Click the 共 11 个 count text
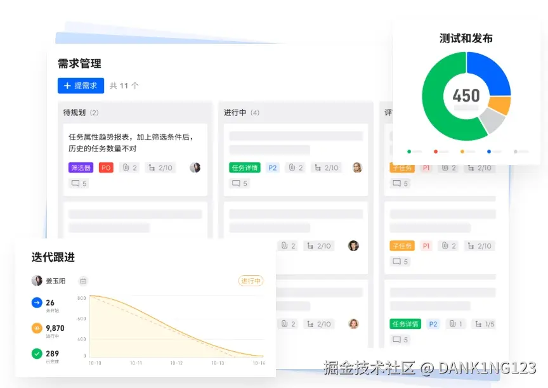Screen dimensions: 548x388 [124, 86]
